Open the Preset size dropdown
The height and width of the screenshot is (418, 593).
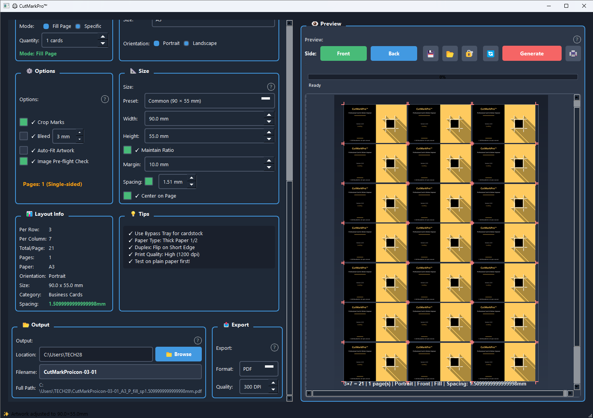coord(209,101)
